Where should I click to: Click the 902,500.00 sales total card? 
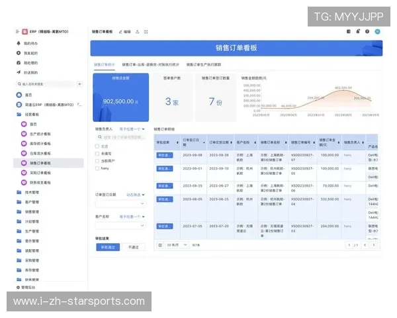point(121,97)
